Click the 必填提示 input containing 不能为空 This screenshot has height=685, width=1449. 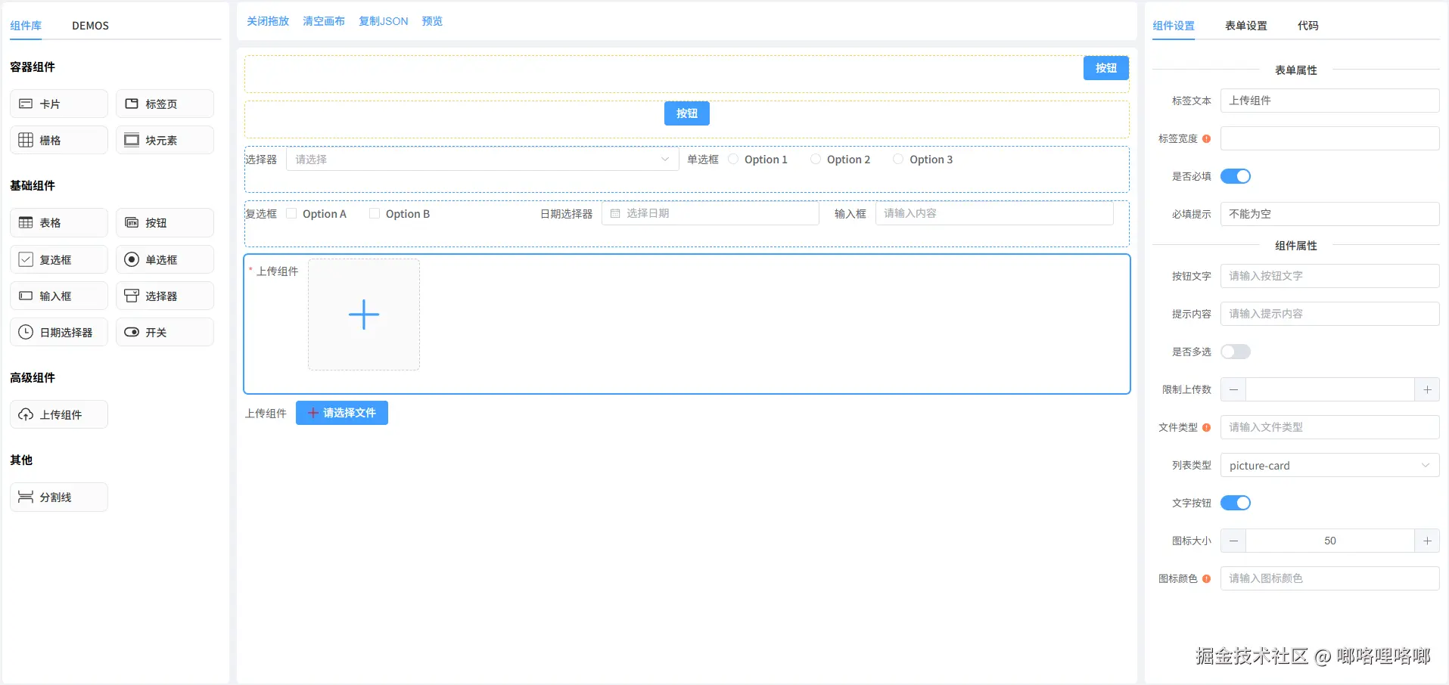1330,214
